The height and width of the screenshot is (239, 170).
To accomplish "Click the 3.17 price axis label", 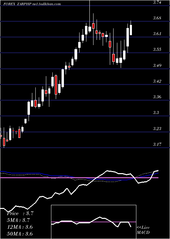I will (x=157, y=144).
